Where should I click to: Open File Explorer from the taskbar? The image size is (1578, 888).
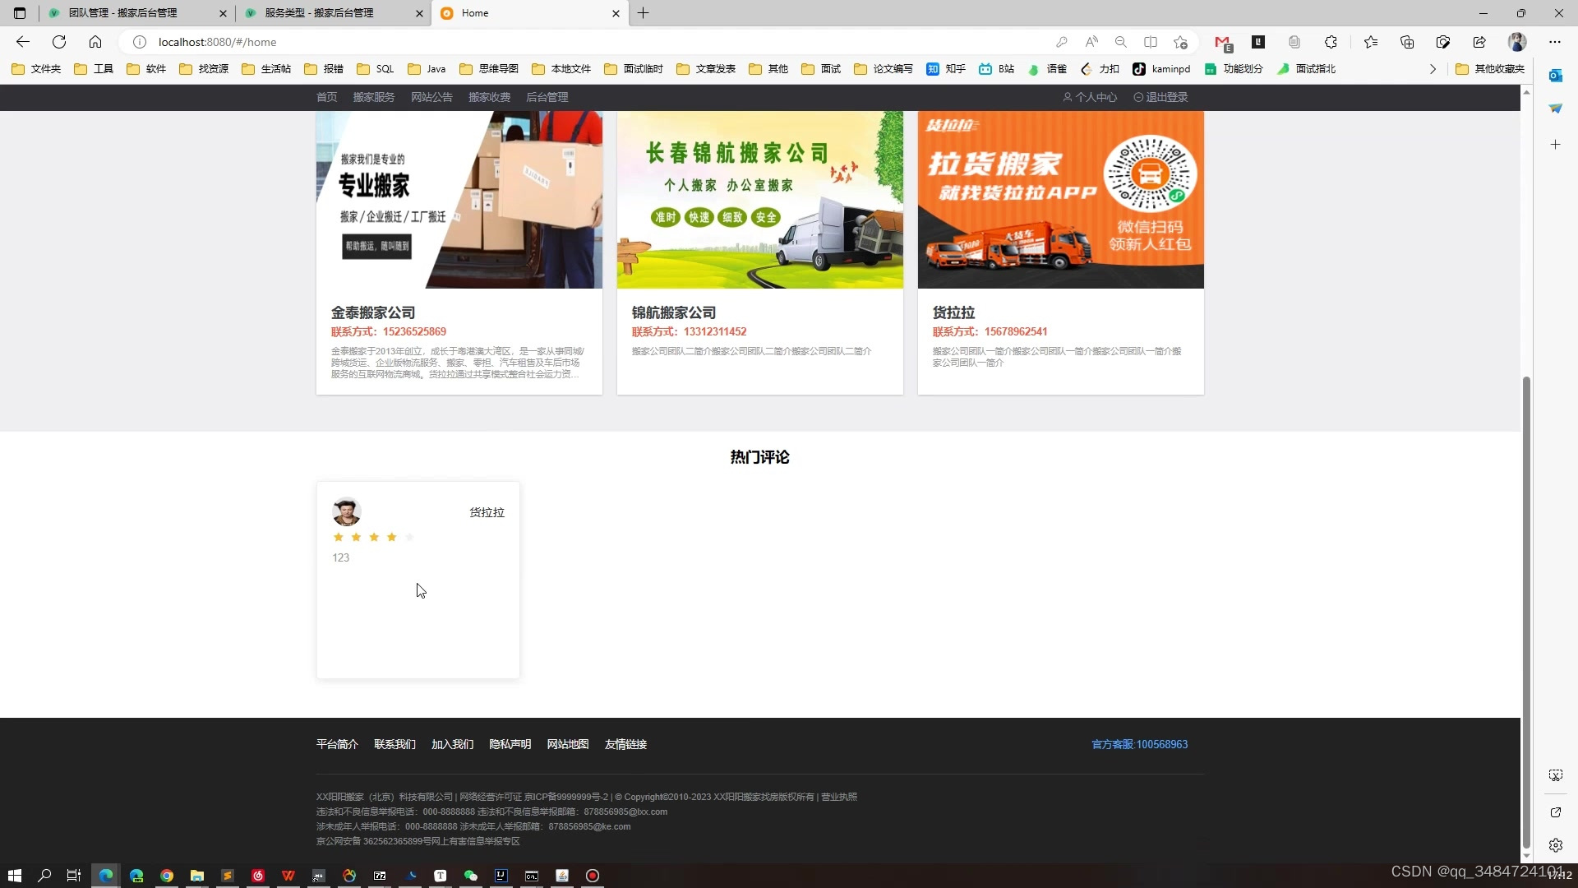[197, 876]
